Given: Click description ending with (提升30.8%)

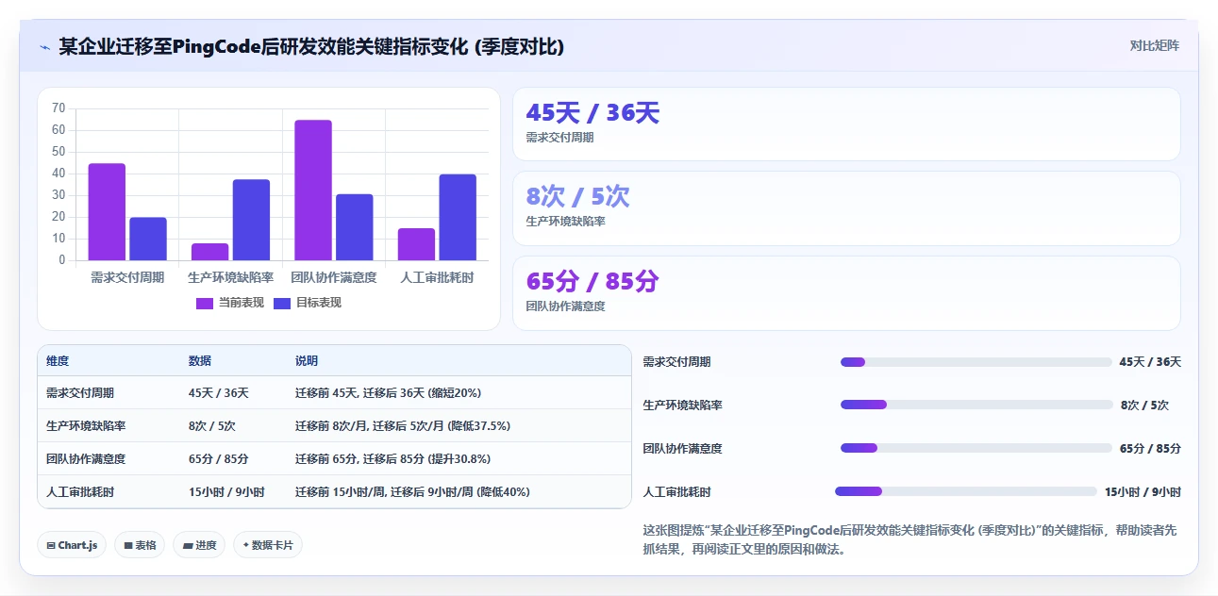Looking at the screenshot, I should tap(392, 458).
